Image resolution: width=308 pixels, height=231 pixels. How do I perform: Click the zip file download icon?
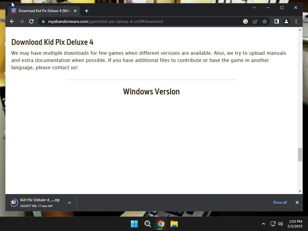pyautogui.click(x=14, y=202)
